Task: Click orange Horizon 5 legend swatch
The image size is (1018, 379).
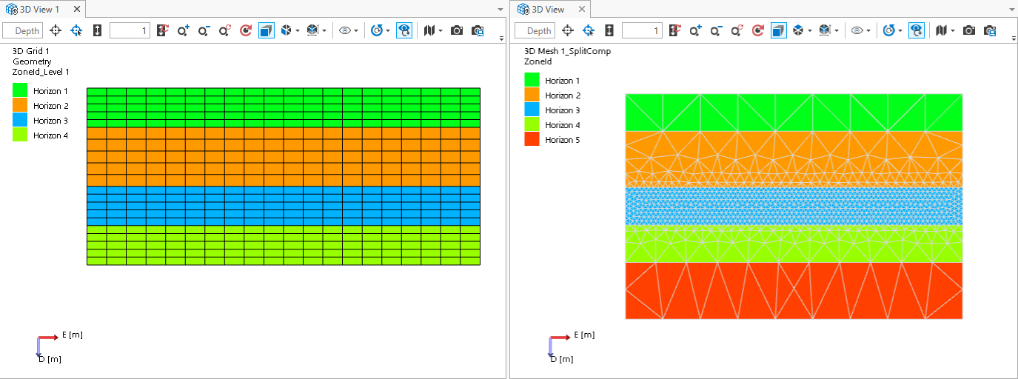Action: tap(532, 140)
